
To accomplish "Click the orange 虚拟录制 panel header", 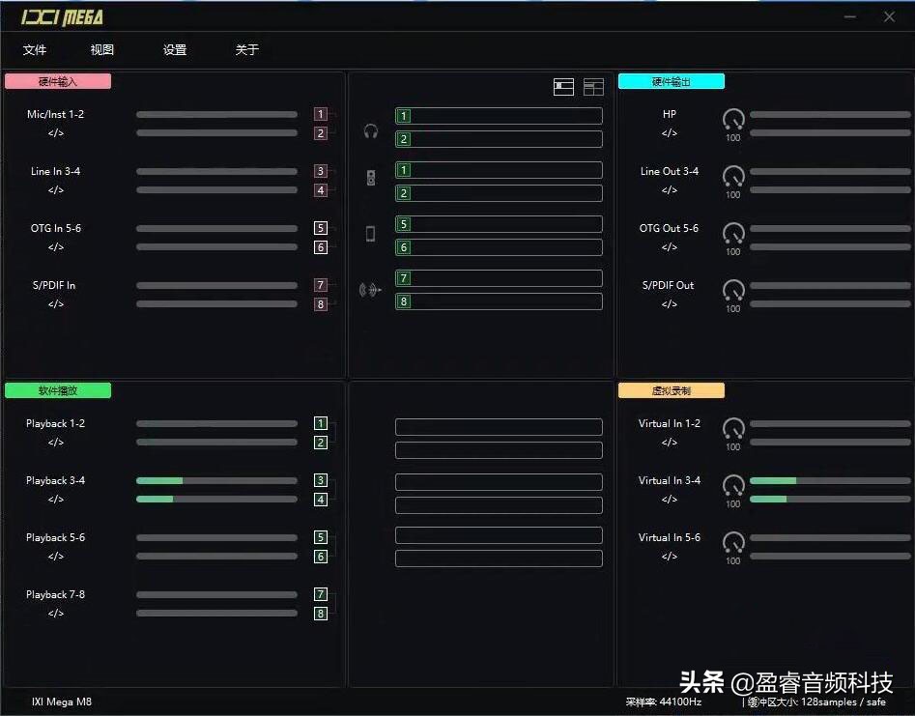I will [671, 389].
